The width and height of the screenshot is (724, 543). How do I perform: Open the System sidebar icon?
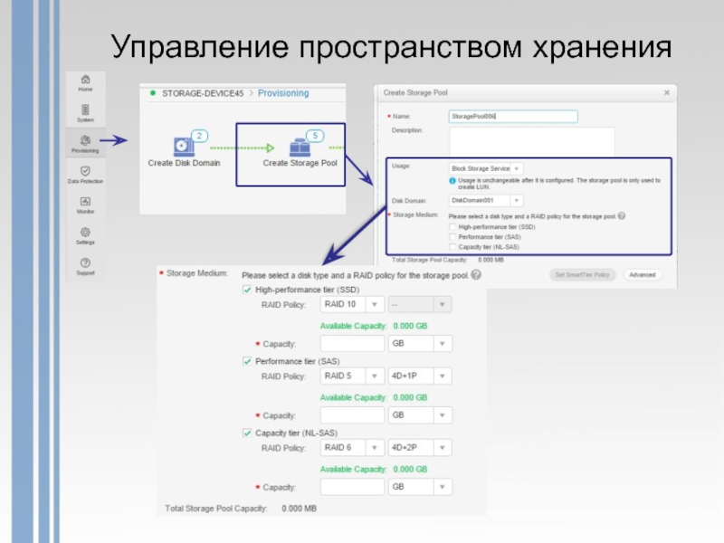tap(85, 110)
